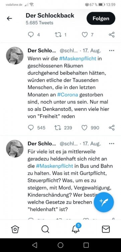Open the Search tab in bottom bar

45,229
